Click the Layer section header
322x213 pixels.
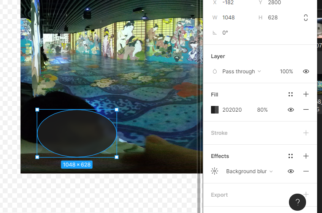click(218, 56)
